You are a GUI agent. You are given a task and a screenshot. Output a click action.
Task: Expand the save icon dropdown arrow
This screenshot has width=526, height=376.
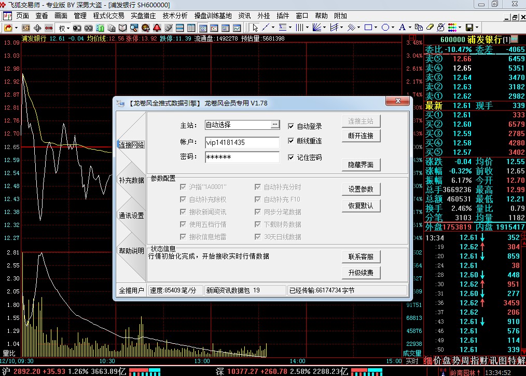(477, 27)
